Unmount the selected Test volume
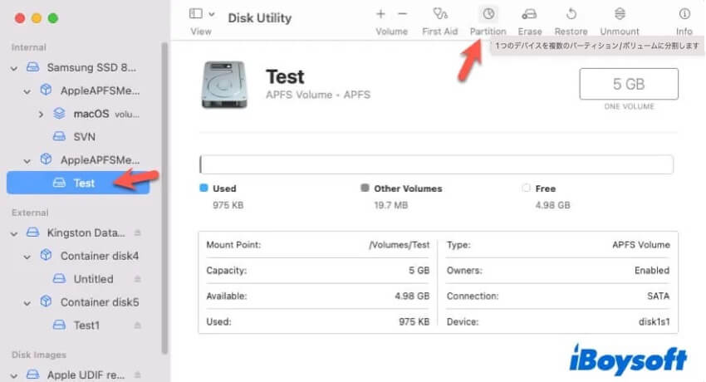The image size is (706, 382). click(x=620, y=14)
